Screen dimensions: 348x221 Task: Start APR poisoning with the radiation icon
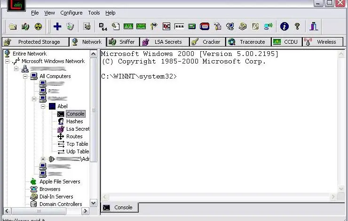point(39,27)
